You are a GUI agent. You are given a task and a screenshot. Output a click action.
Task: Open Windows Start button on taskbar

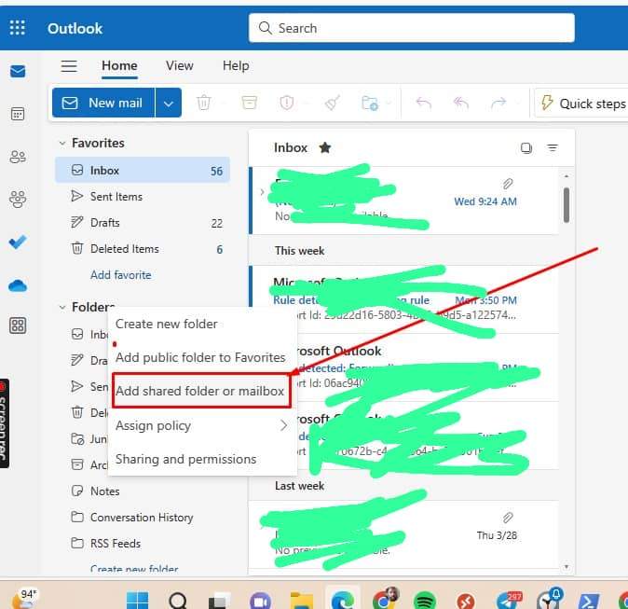point(137,601)
